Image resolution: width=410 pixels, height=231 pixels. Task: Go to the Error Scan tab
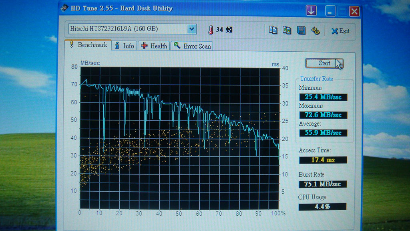[193, 47]
